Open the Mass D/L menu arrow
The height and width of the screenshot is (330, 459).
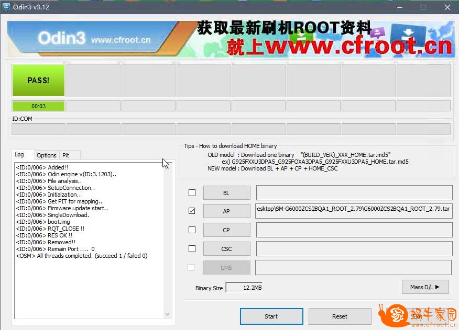425,287
